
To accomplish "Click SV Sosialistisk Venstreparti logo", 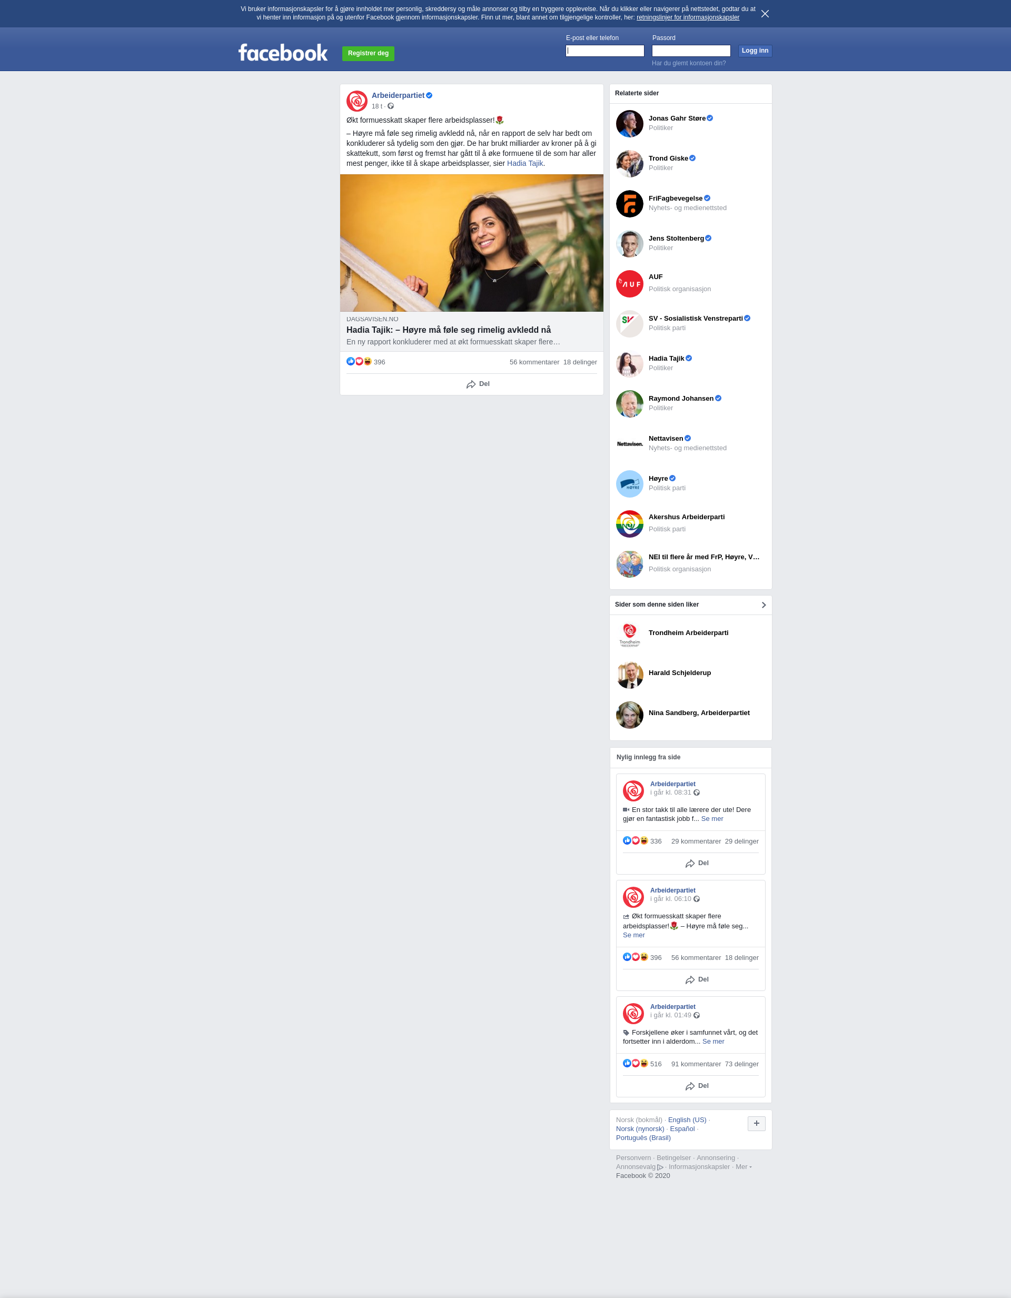I will click(x=629, y=324).
